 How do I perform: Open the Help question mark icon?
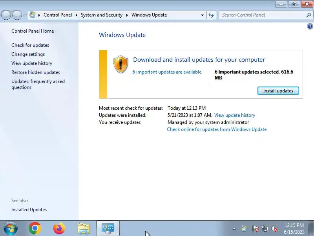310,26
